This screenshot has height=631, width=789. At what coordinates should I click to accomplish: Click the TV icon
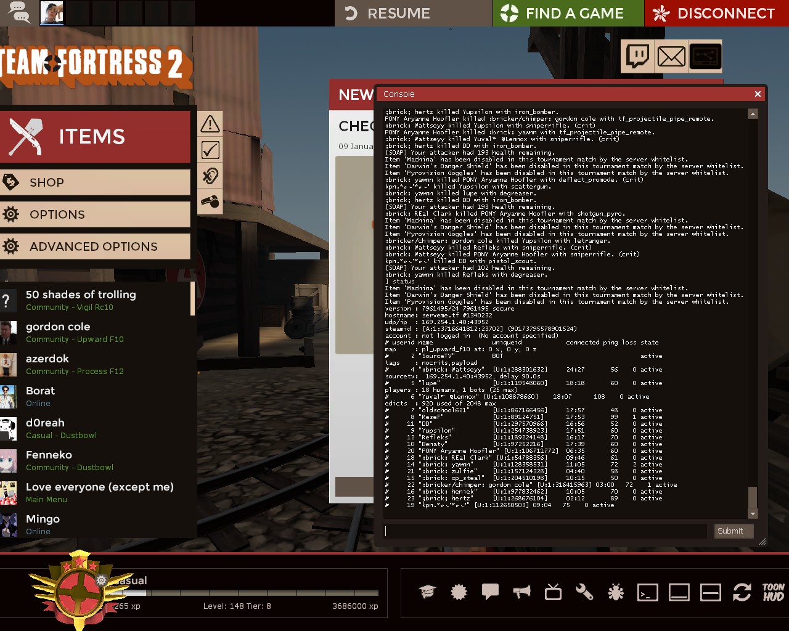(x=553, y=592)
